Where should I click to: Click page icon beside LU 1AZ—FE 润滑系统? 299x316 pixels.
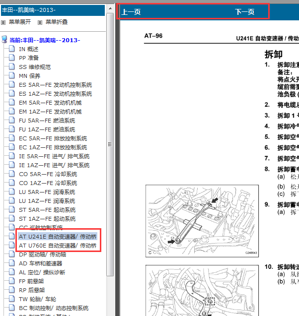[x=12, y=200]
